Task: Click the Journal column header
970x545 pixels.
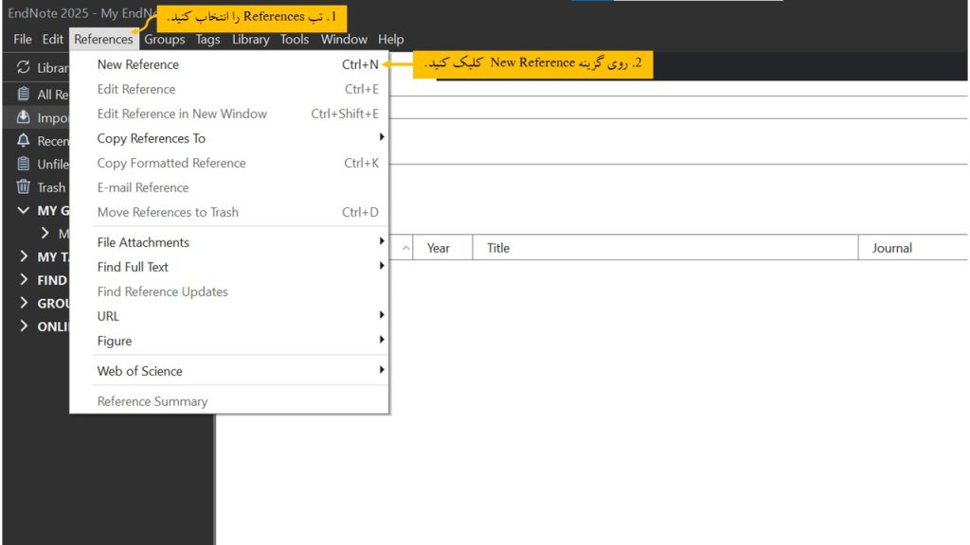Action: pyautogui.click(x=891, y=248)
